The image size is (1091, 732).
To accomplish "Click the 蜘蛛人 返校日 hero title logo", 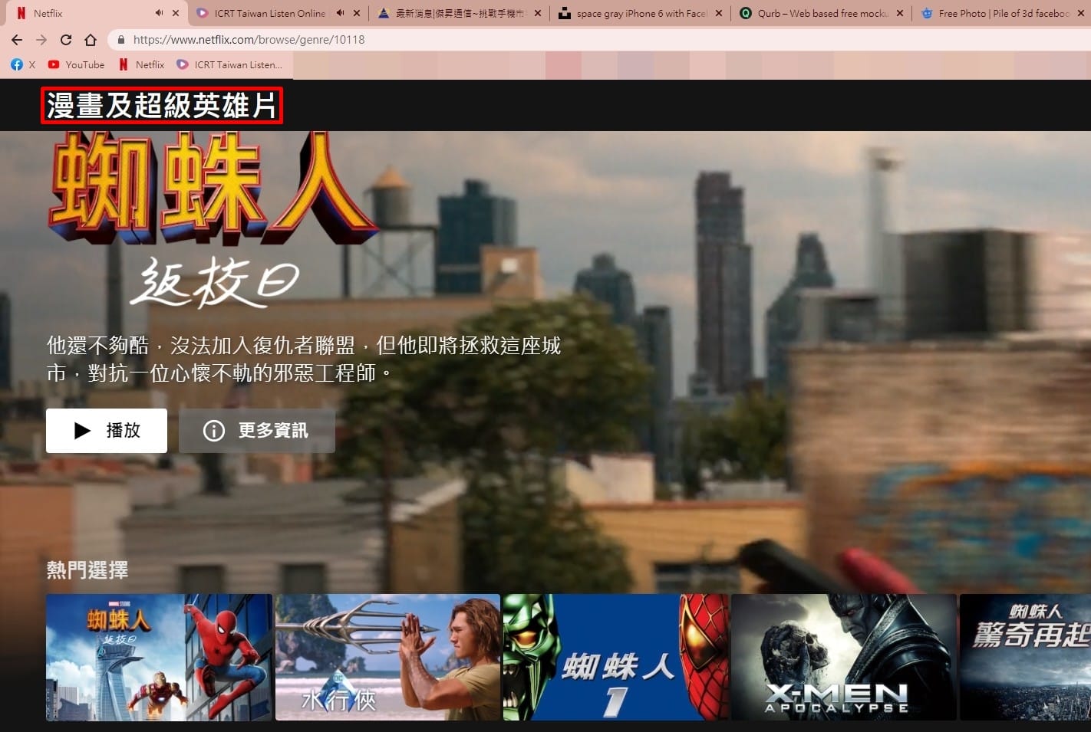I will click(x=212, y=221).
